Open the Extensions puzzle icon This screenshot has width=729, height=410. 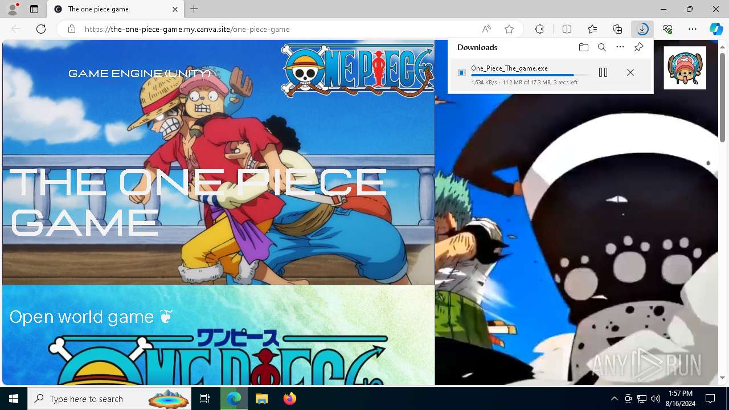539,29
